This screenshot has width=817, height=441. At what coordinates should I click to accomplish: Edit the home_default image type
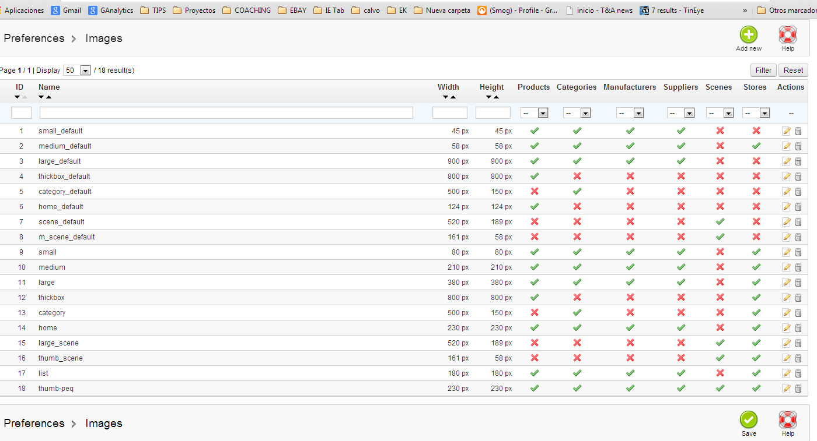point(787,207)
